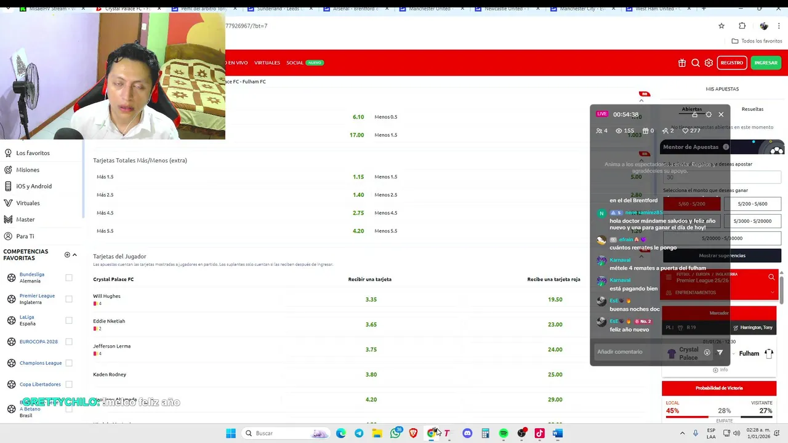Check the Premier League favorite checkbox
The height and width of the screenshot is (443, 788).
[69, 299]
